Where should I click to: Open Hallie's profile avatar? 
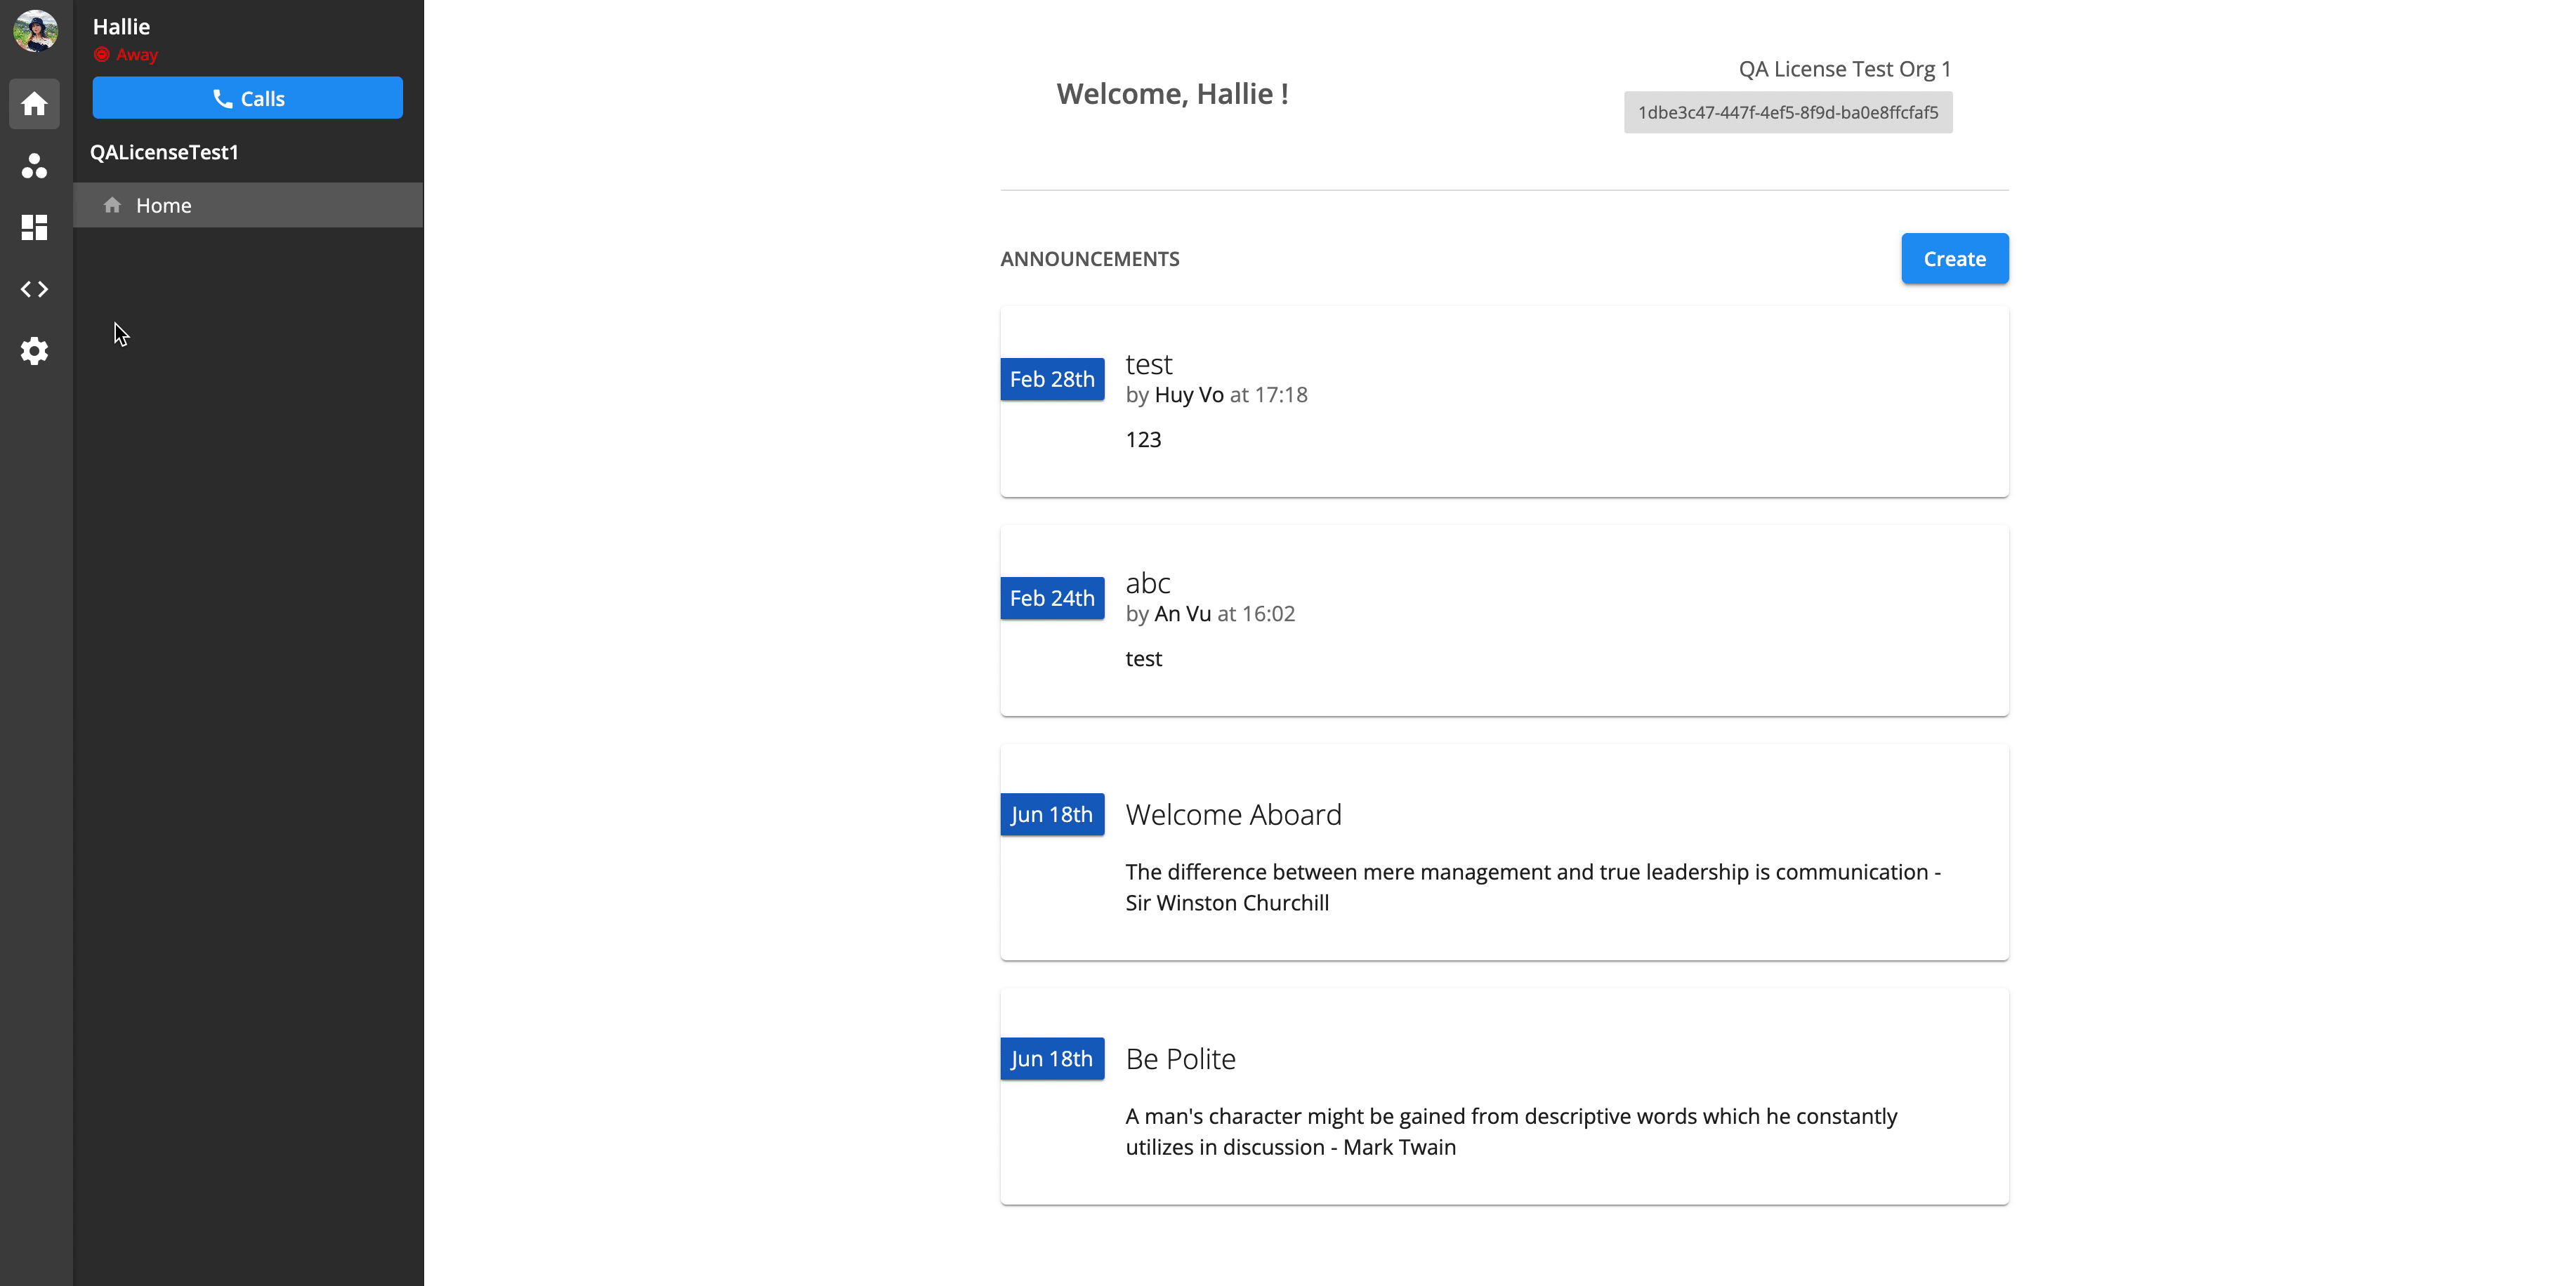35,31
